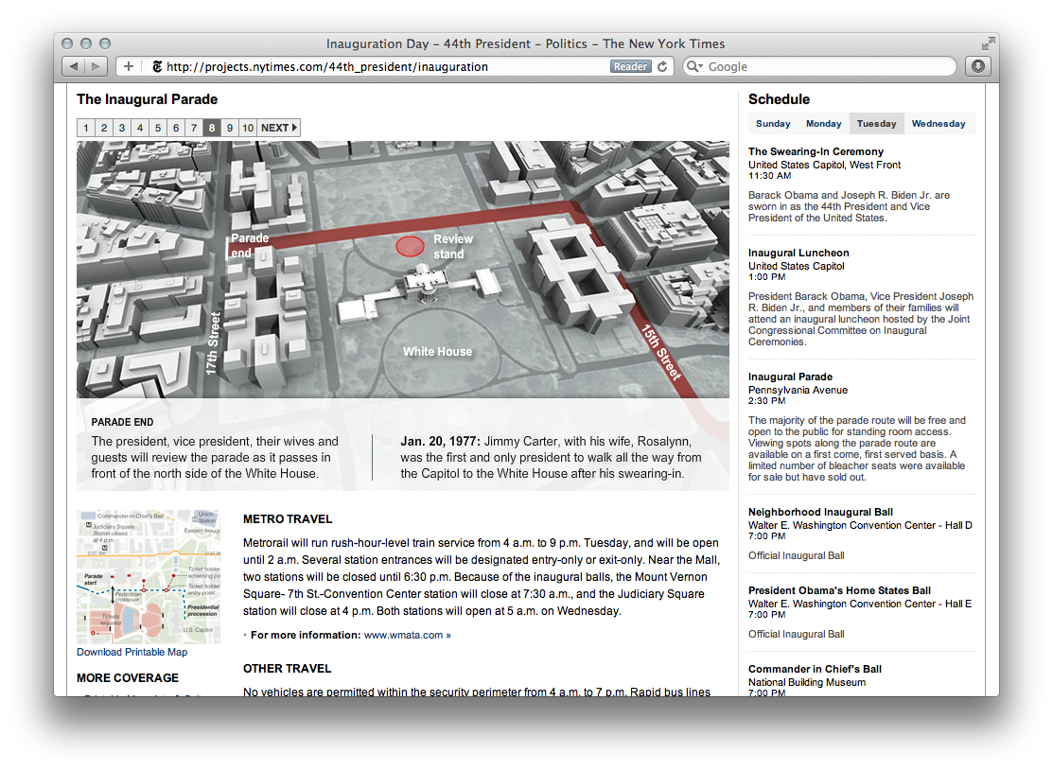
Task: Jump to parade slide 1
Action: (86, 128)
